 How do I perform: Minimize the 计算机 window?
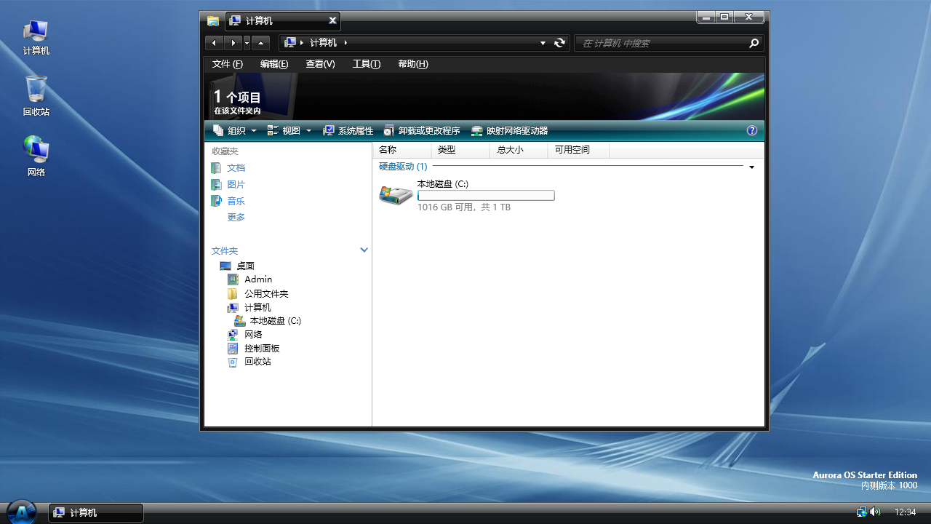[x=706, y=17]
